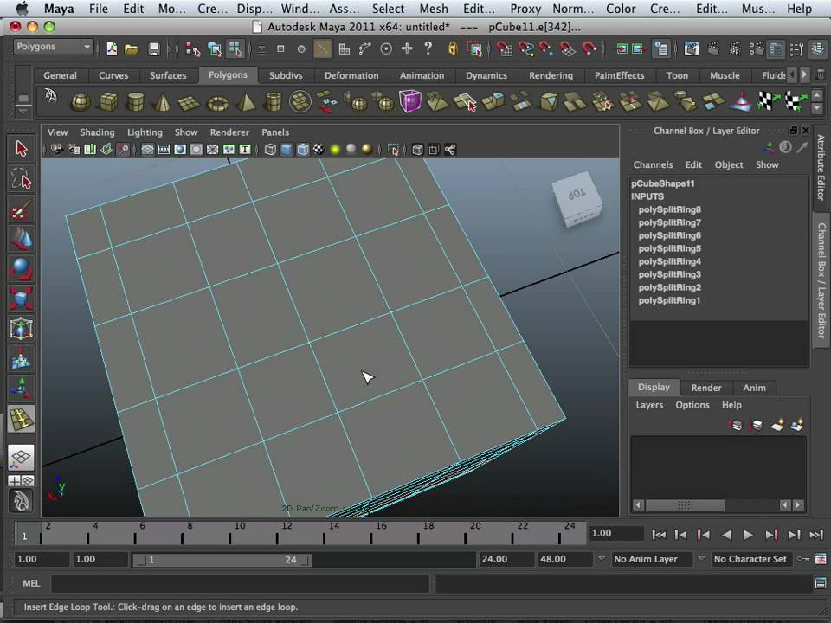
Task: Open the Render layer tab
Action: pos(706,388)
